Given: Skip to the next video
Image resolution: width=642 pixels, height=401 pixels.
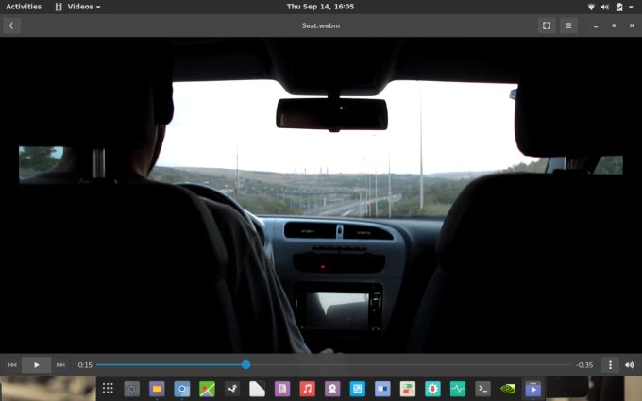Looking at the screenshot, I should 61,364.
